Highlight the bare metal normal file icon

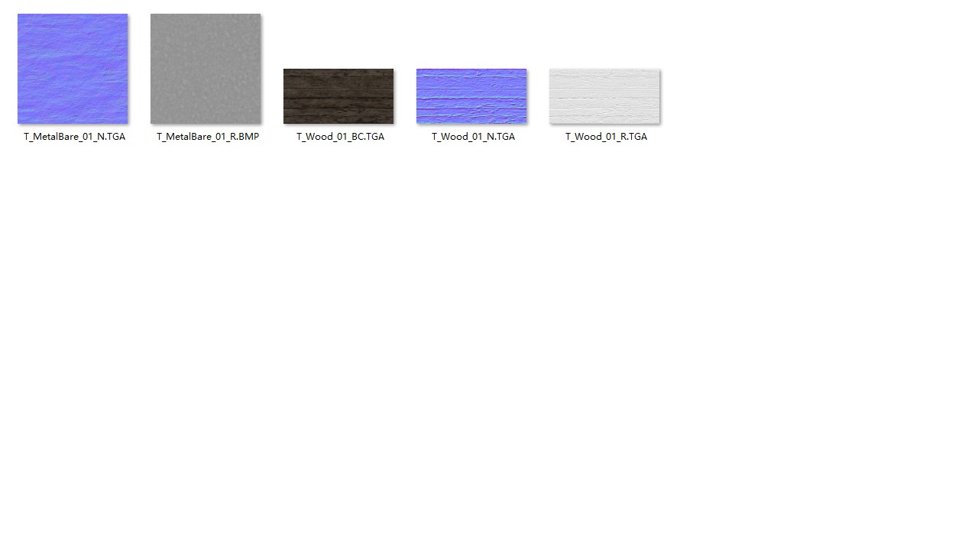point(73,69)
